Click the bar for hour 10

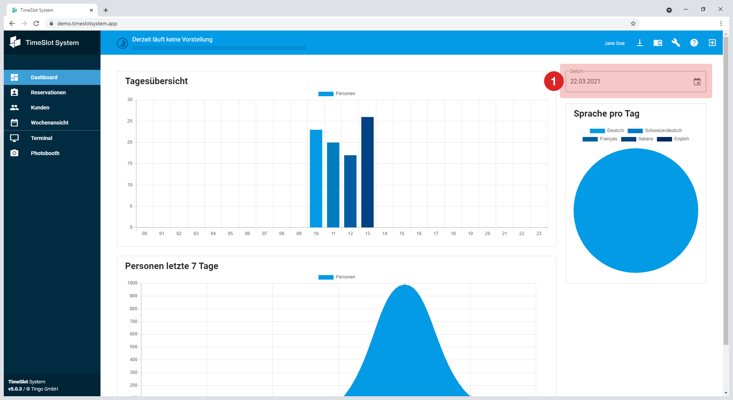coord(316,178)
